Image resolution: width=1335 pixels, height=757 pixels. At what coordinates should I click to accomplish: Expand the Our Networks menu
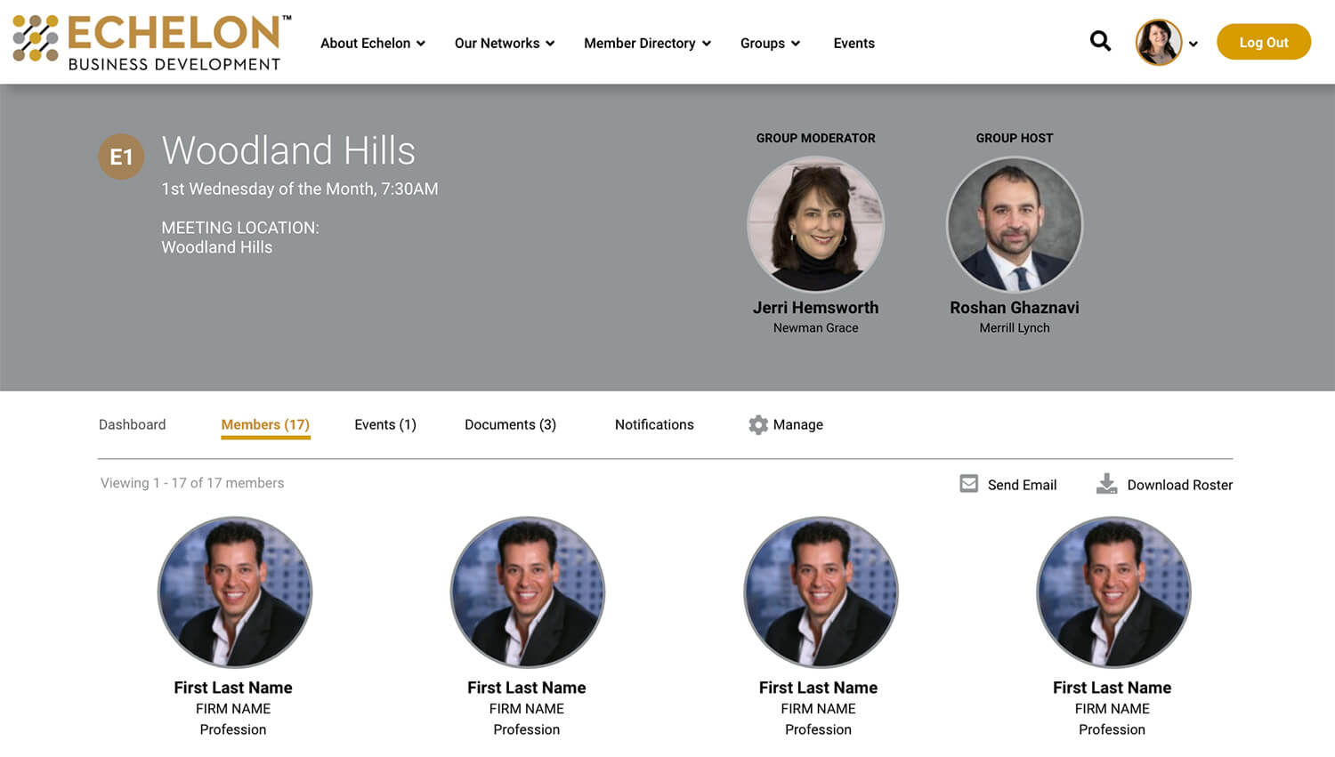coord(505,43)
